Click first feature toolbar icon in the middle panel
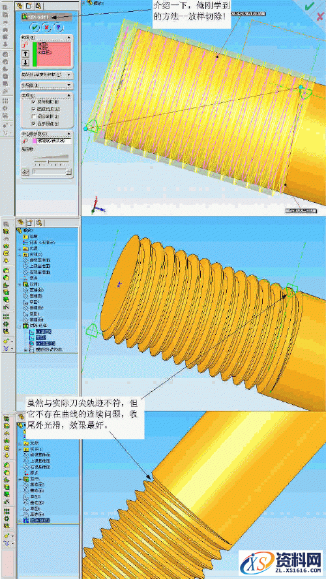The width and height of the screenshot is (326, 579). pyautogui.click(x=6, y=224)
